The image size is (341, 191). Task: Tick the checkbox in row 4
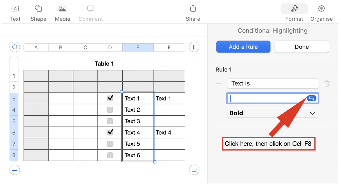click(110, 110)
